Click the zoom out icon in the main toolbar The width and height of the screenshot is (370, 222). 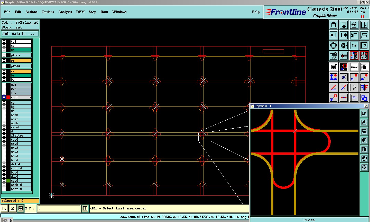click(x=344, y=45)
